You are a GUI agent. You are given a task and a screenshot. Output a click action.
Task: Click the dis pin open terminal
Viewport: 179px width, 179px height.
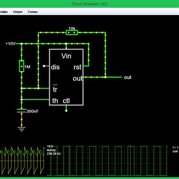point(44,66)
